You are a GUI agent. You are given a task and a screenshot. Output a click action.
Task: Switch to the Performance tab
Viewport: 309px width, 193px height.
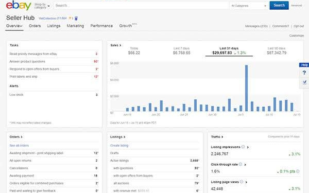click(x=101, y=26)
